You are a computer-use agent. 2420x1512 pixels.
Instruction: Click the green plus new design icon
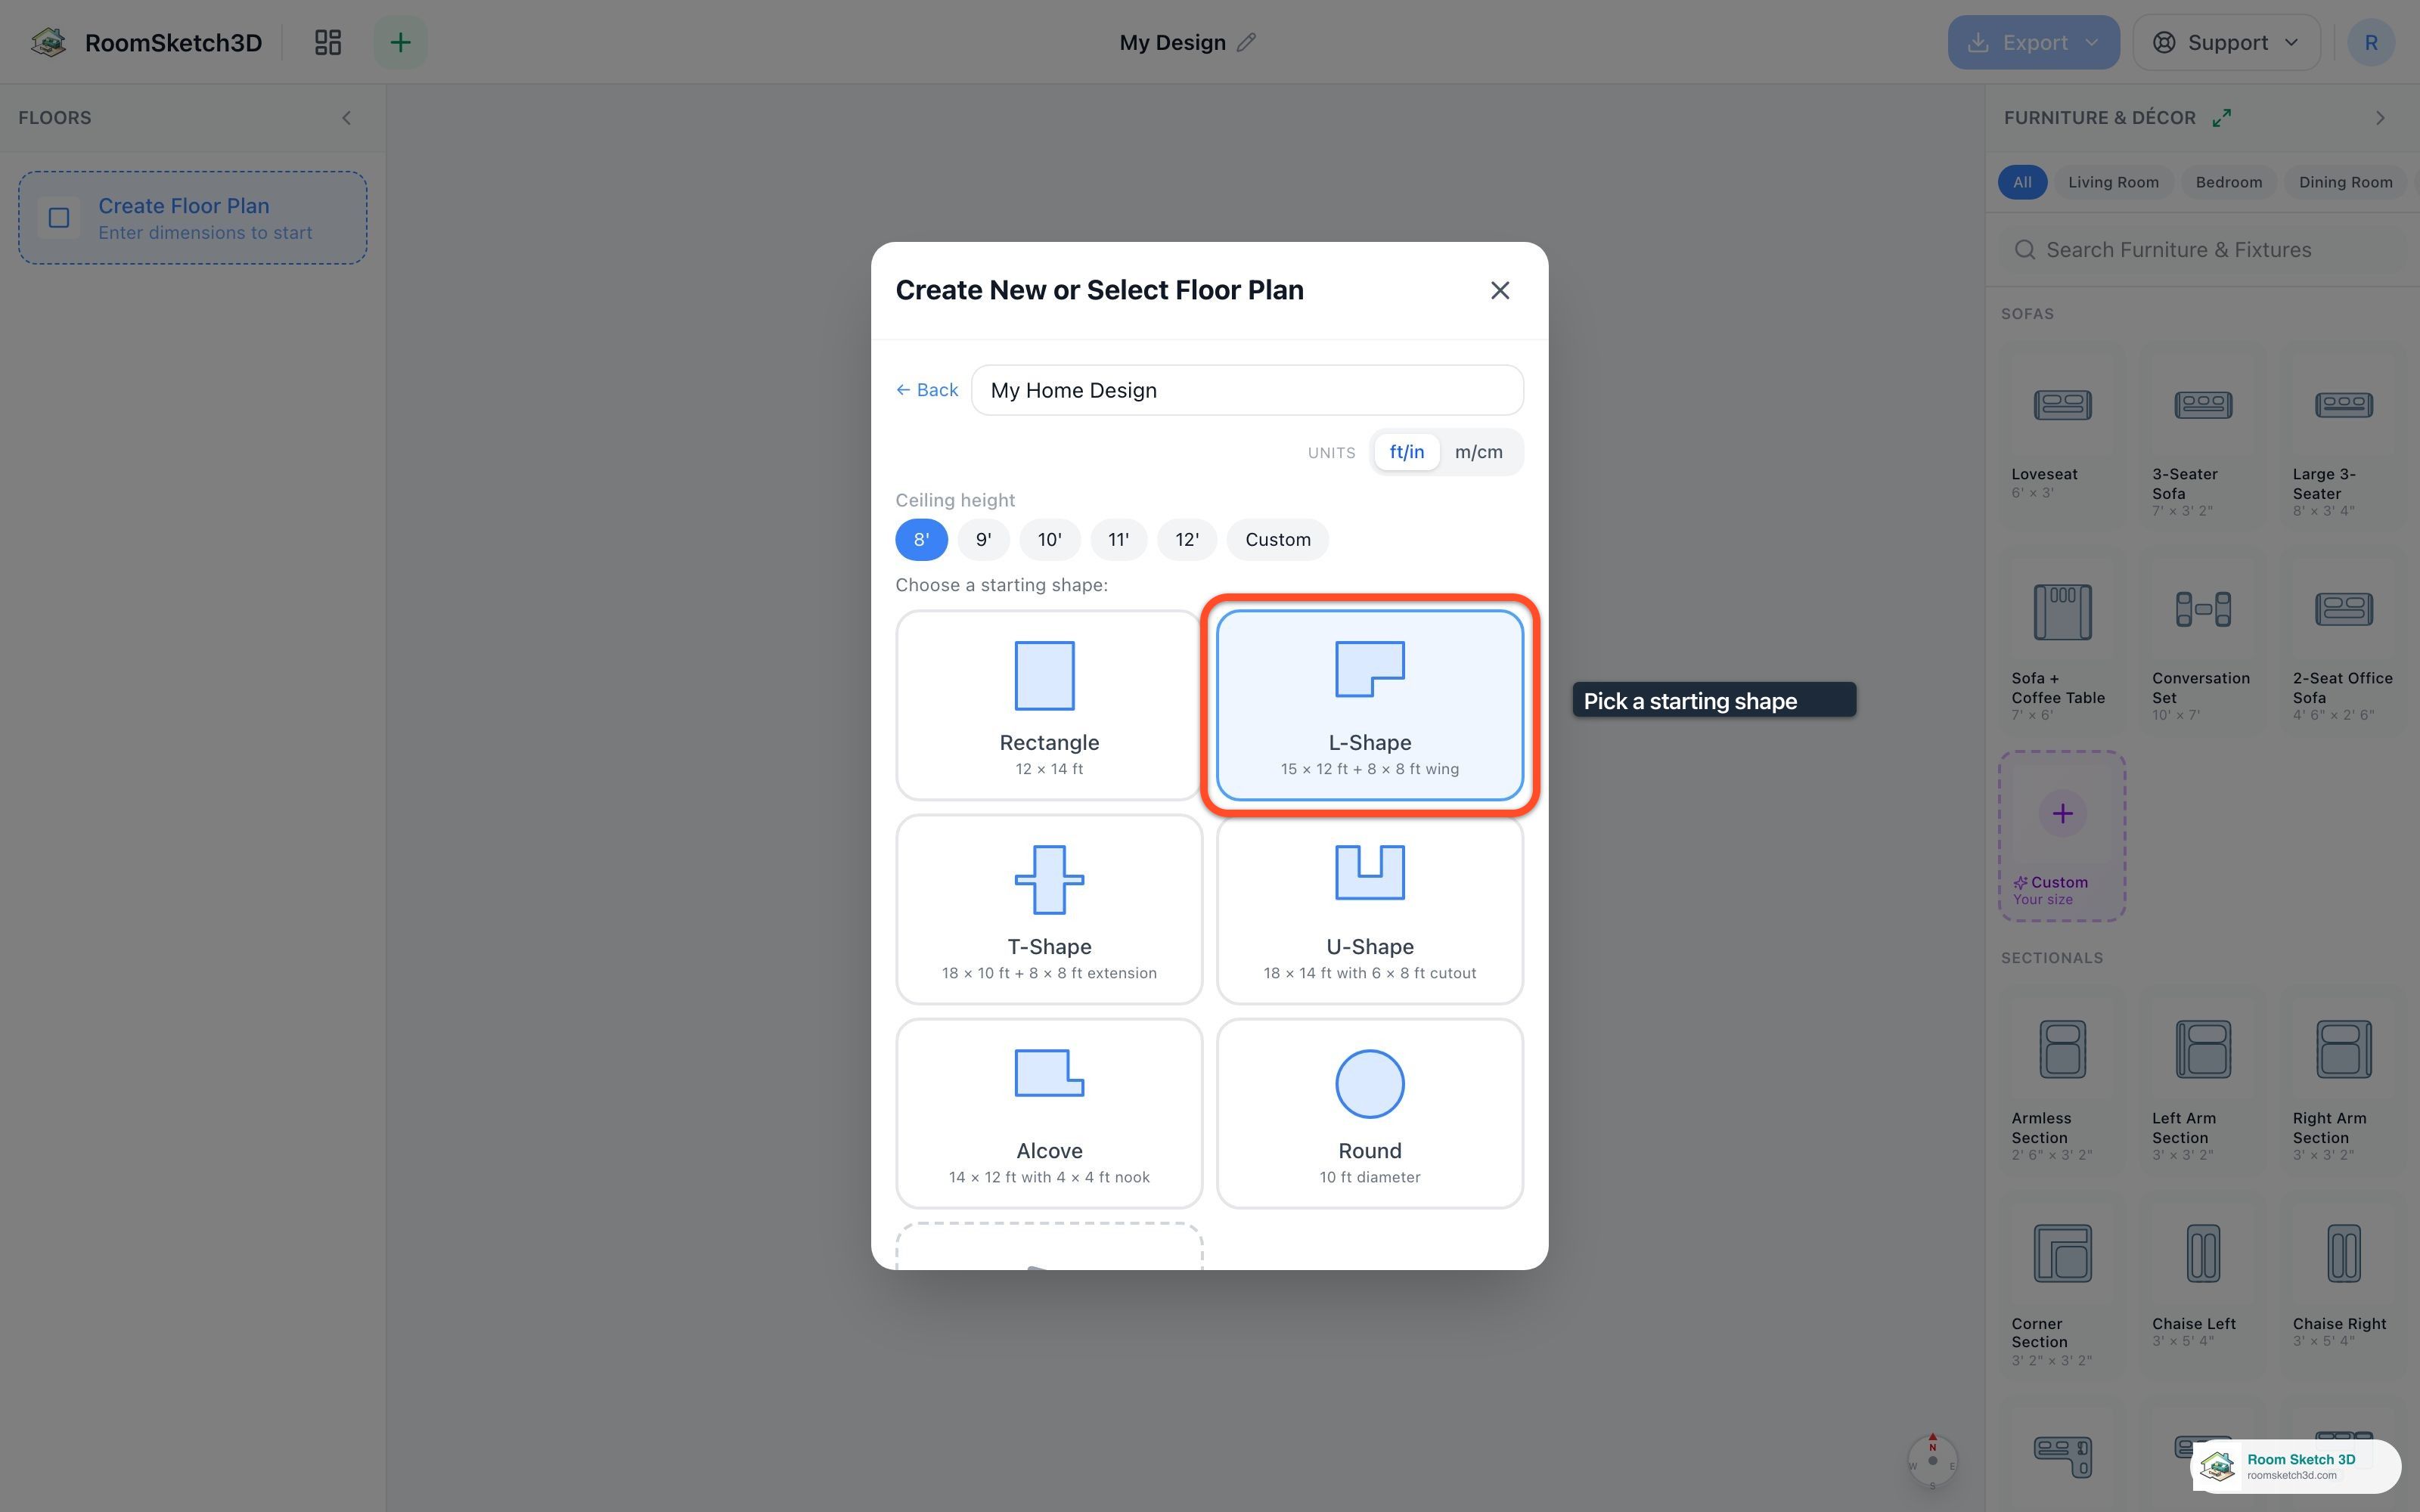(400, 42)
